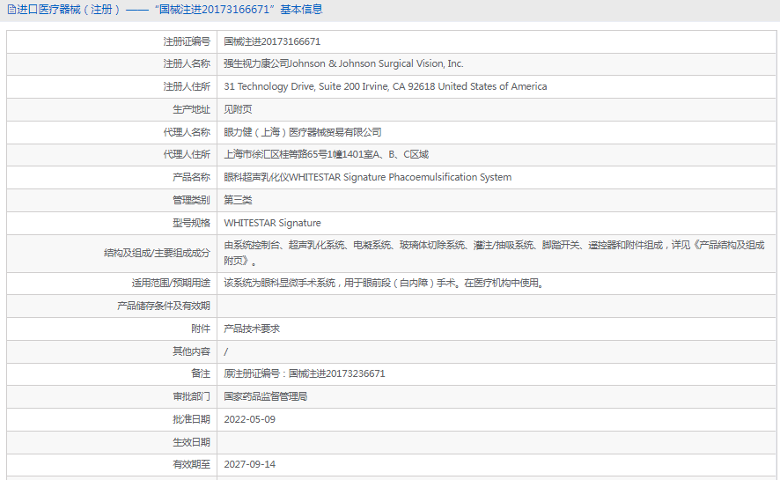Click the 审批部门 label
The image size is (780, 480).
[192, 396]
